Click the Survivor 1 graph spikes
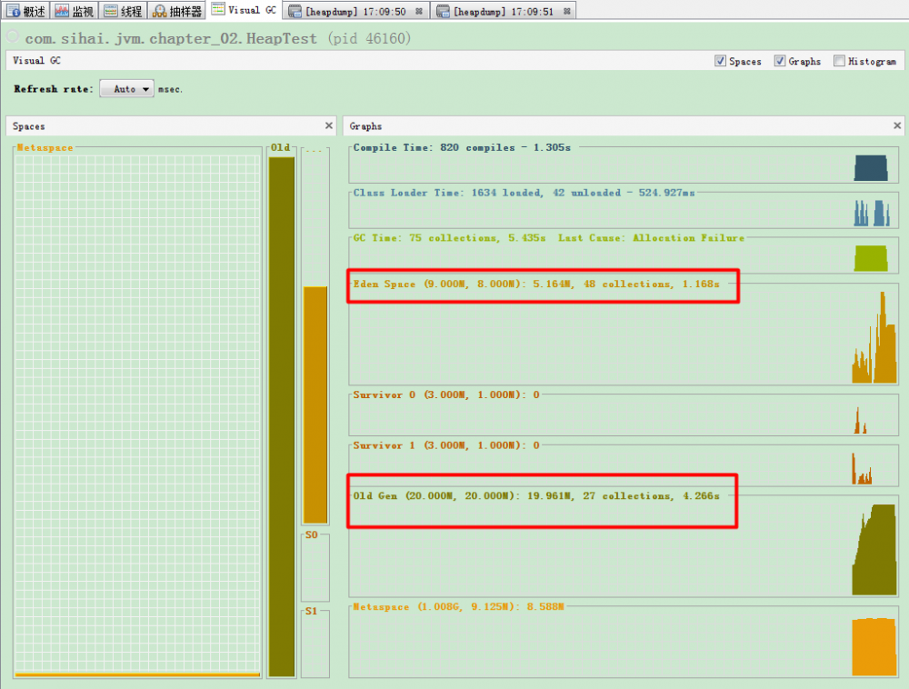The height and width of the screenshot is (689, 909). [862, 468]
